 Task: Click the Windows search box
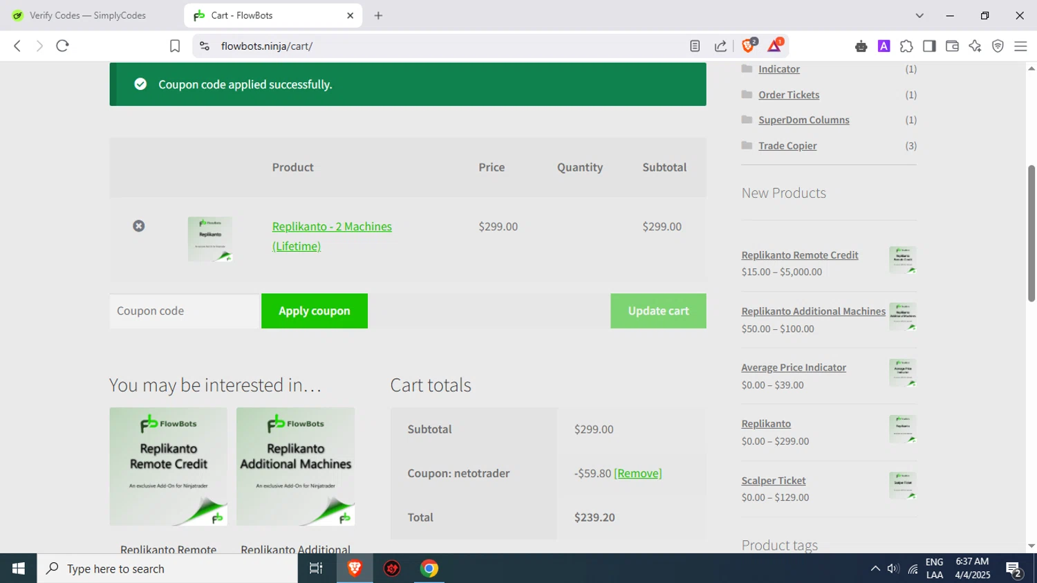tap(167, 568)
